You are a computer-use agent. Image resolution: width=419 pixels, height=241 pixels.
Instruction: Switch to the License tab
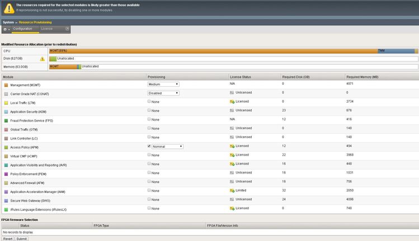click(x=47, y=28)
